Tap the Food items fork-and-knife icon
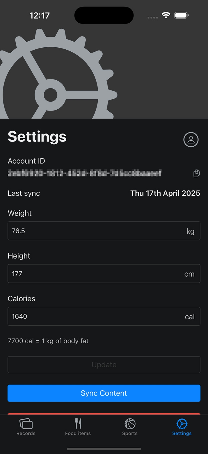The height and width of the screenshot is (454, 208). 78,424
